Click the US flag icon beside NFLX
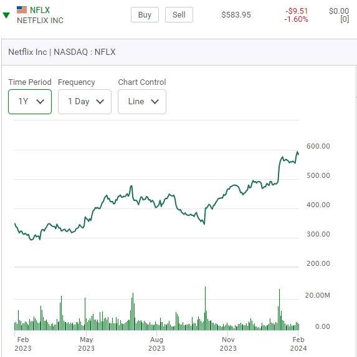This screenshot has height=357, width=357. tap(22, 10)
